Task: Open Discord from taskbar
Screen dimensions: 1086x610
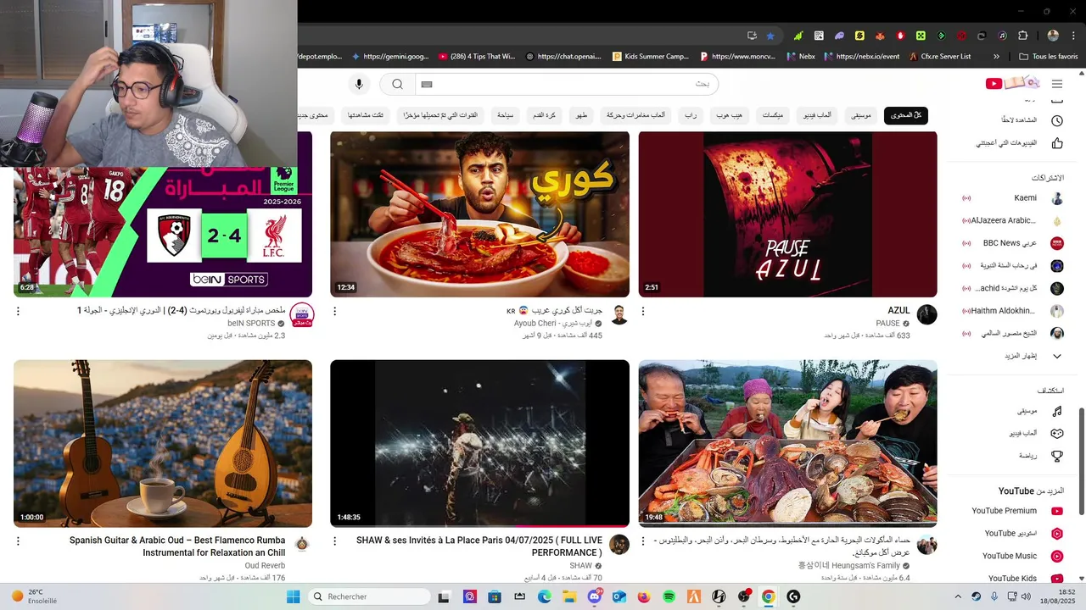Action: click(x=594, y=596)
